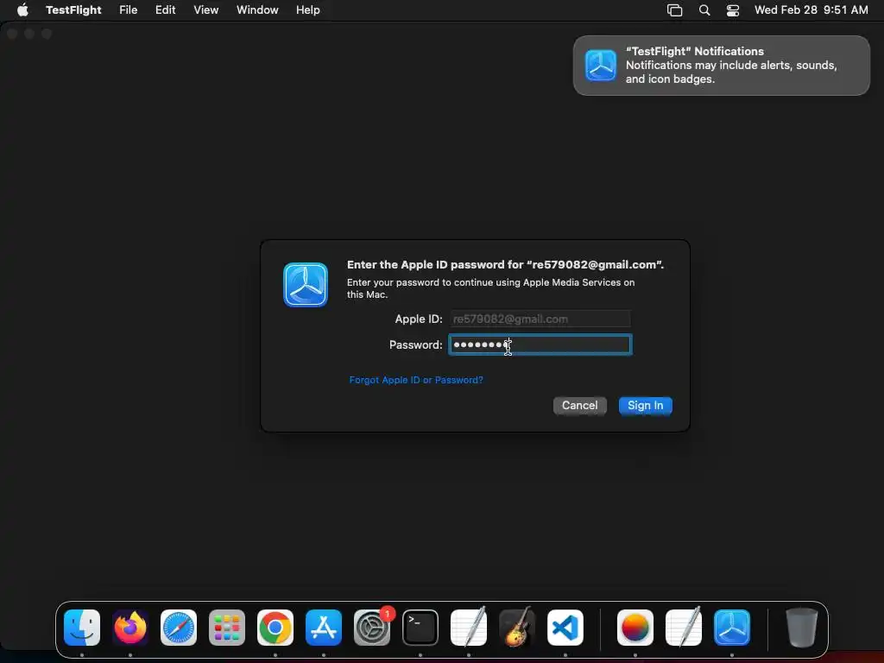Viewport: 884px width, 663px height.
Task: Open TextEdit document right of the orb icon
Action: click(684, 628)
